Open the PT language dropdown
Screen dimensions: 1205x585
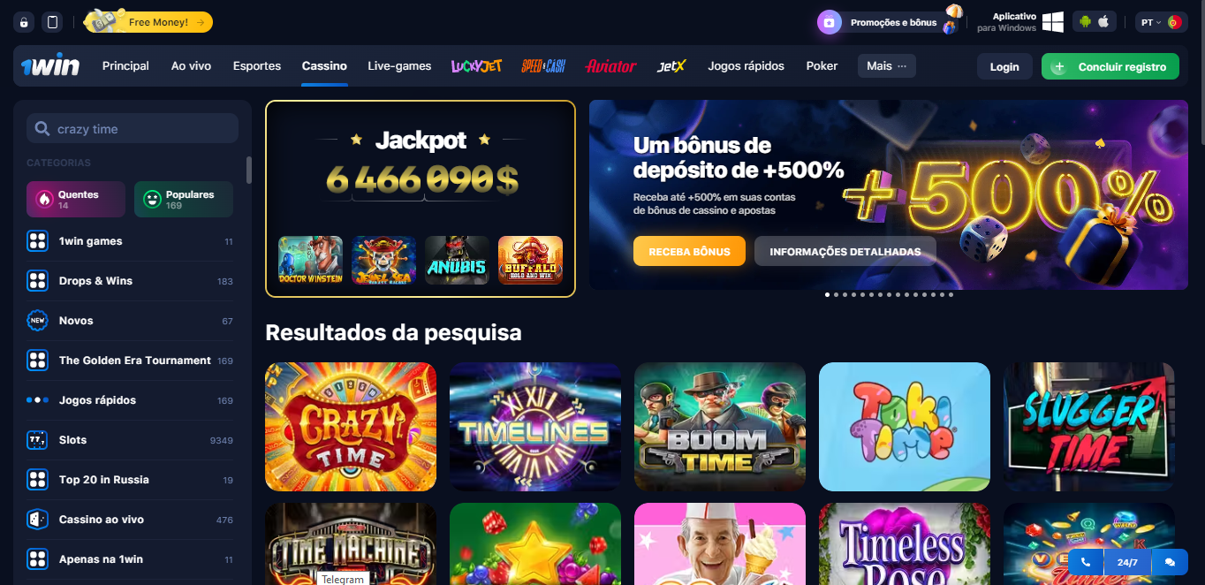click(1161, 22)
